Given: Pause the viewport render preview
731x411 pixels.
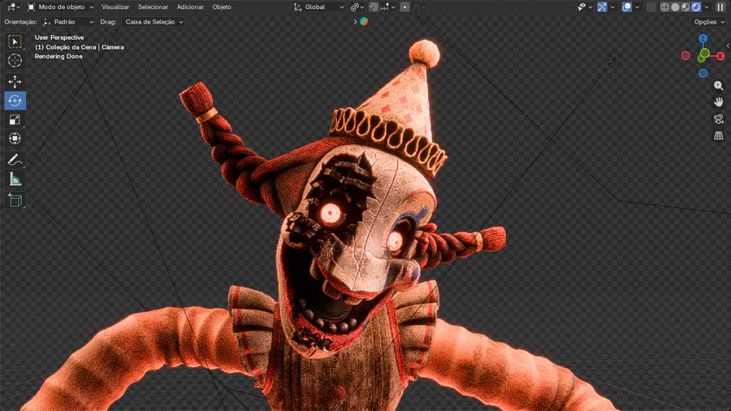Looking at the screenshot, I should [x=720, y=7].
